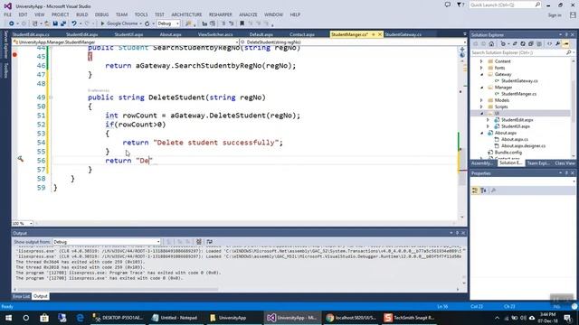
Task: Click the Categorized icon in Properties panel
Action: [x=475, y=190]
